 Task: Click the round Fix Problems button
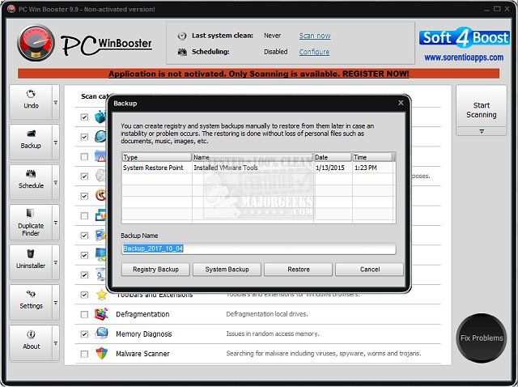point(482,338)
